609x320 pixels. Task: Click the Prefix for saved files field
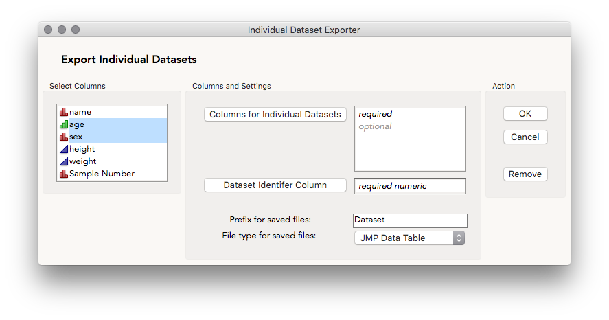[410, 220]
